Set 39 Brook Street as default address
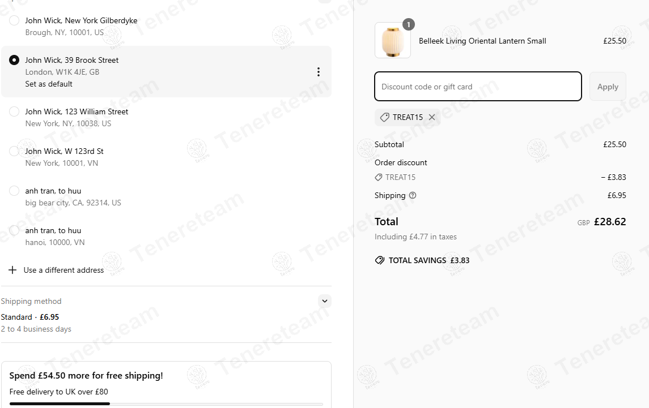The height and width of the screenshot is (408, 649). click(x=49, y=84)
